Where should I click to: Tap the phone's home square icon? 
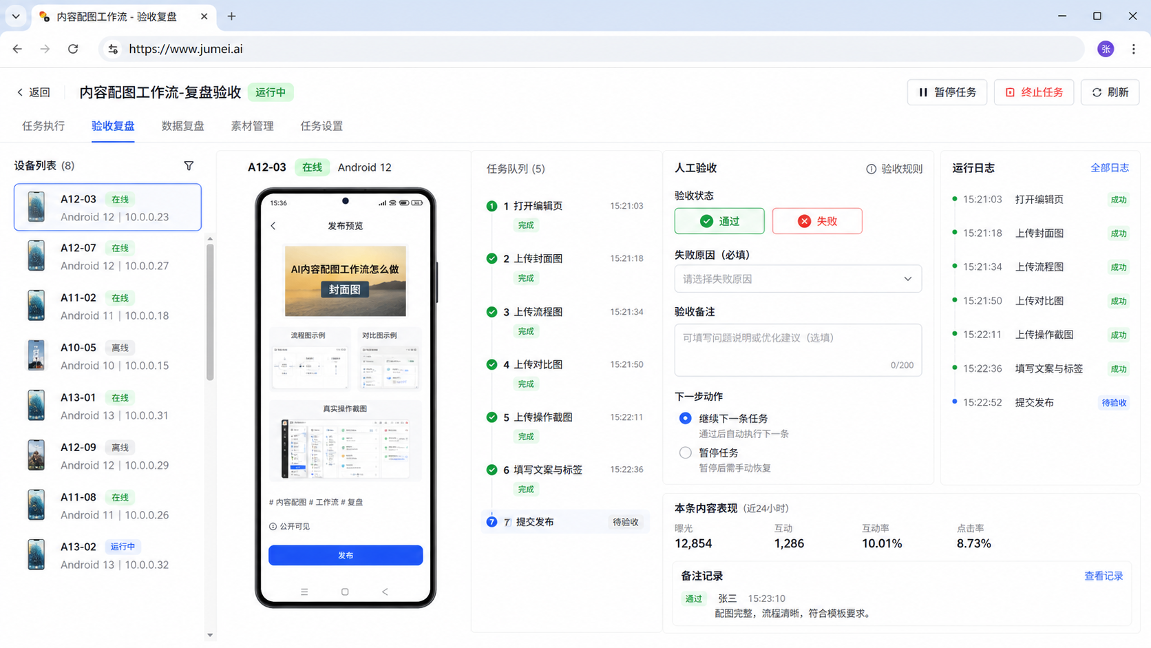(x=345, y=592)
